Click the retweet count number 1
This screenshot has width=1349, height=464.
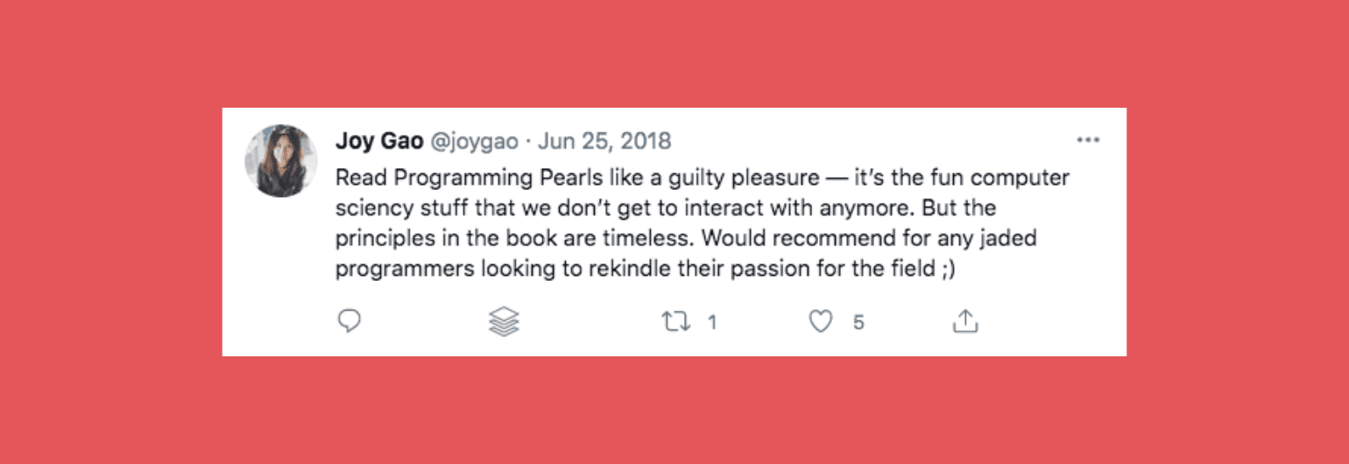click(712, 323)
